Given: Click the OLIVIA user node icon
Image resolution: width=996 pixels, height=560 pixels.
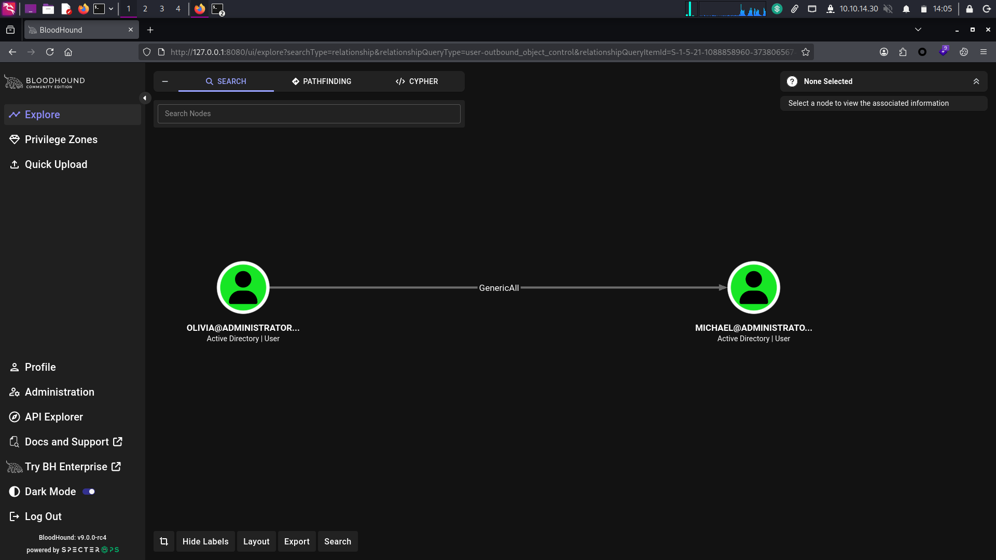Looking at the screenshot, I should (243, 288).
